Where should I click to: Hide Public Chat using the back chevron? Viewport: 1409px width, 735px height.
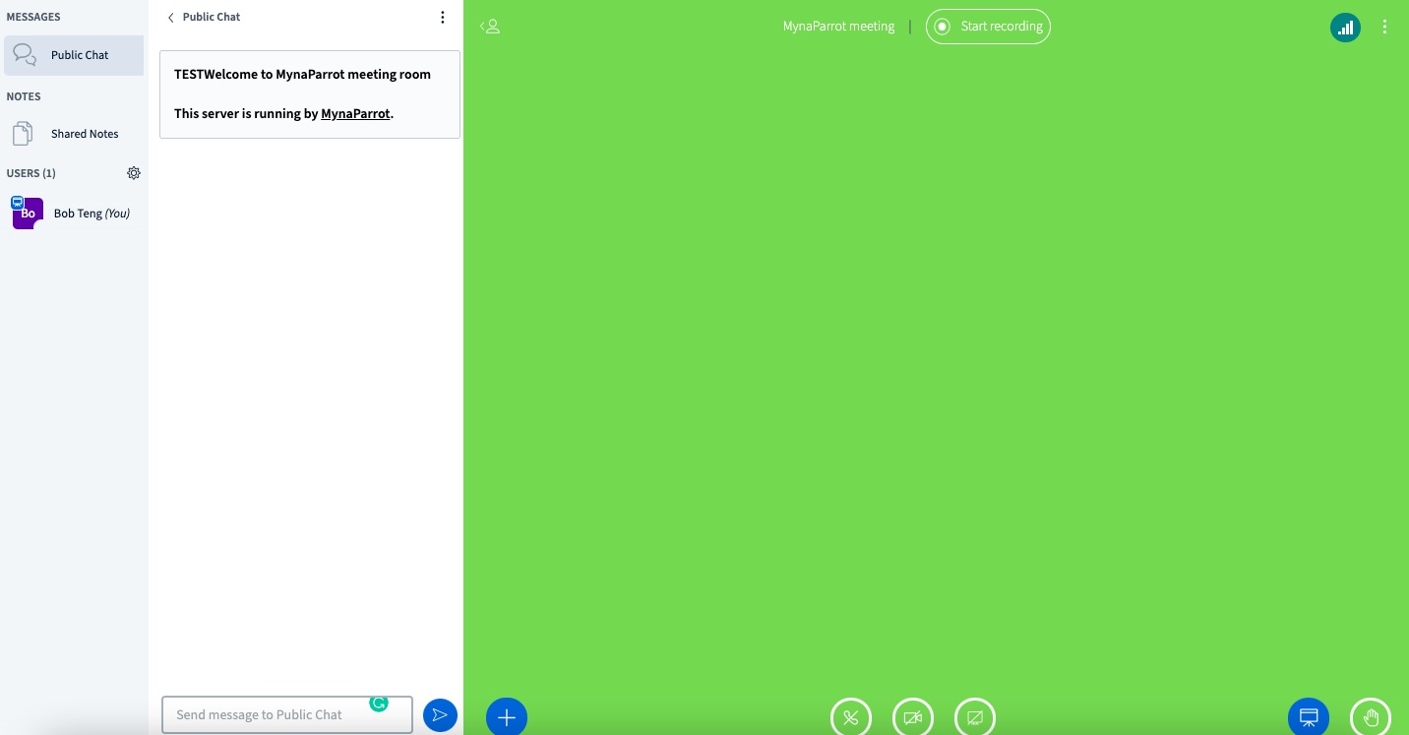(x=171, y=17)
